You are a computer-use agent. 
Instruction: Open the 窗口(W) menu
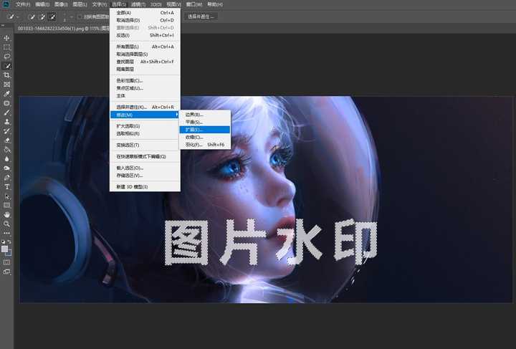(193, 4)
